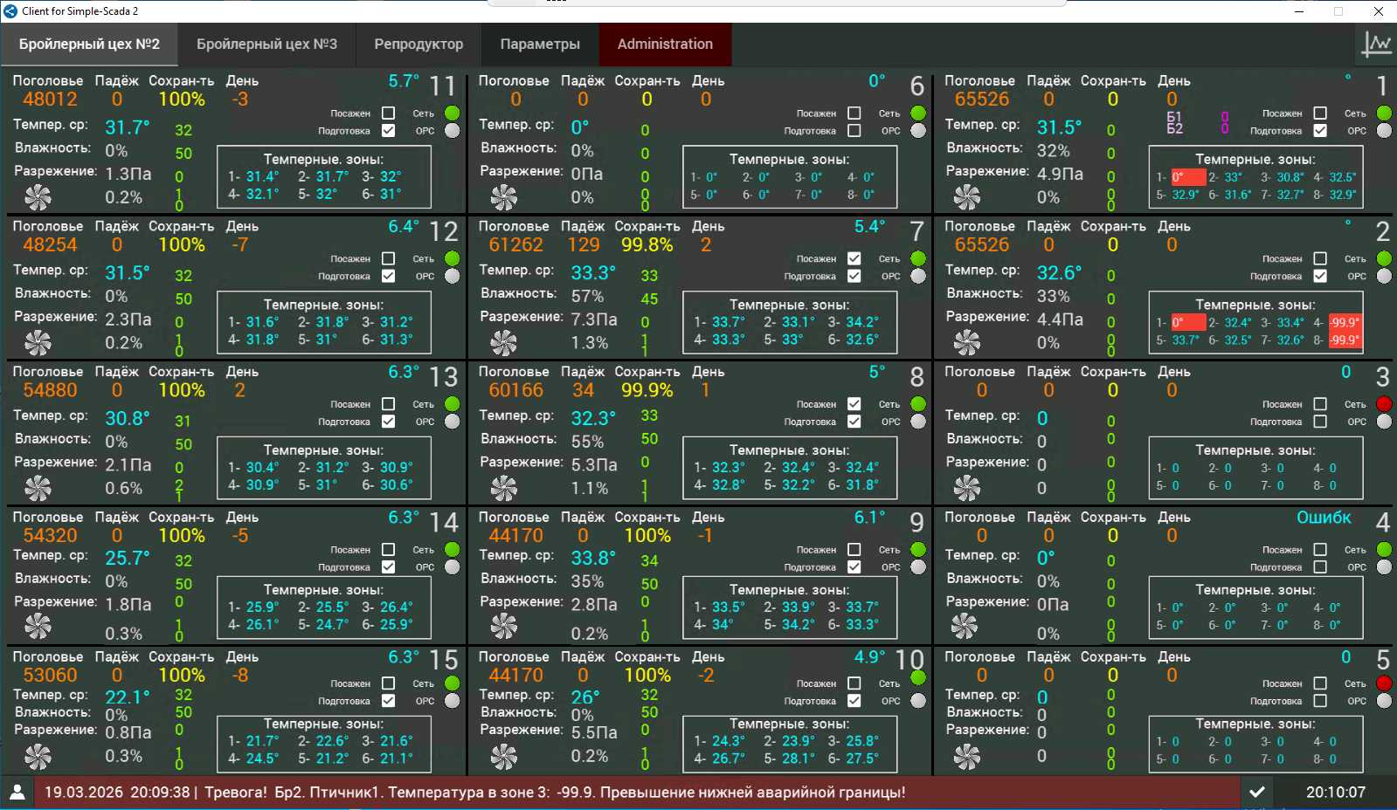This screenshot has width=1397, height=810.
Task: Open the Репродуктор tab
Action: pos(418,44)
